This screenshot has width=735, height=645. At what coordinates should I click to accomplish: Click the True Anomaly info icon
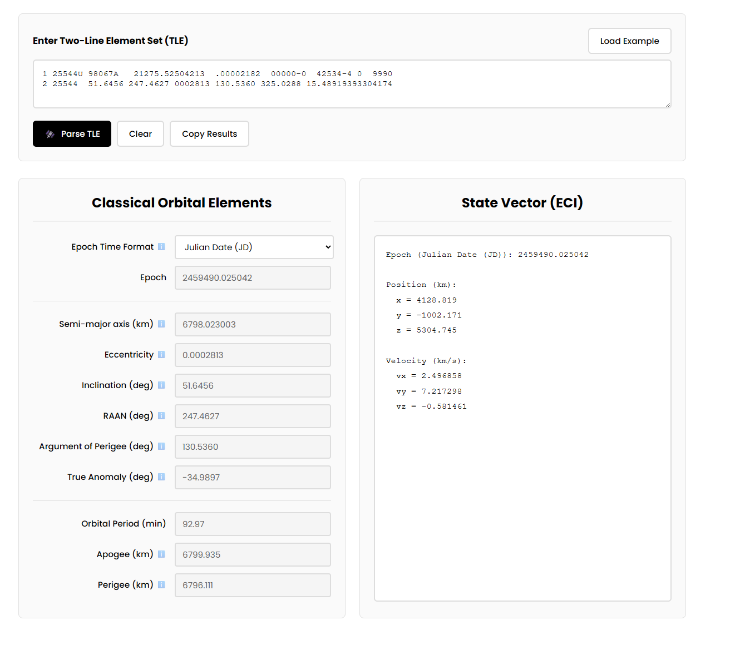coord(161,477)
